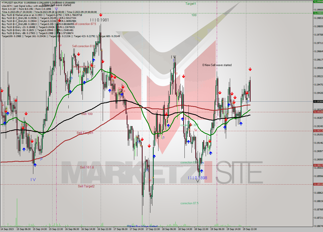Click the 0.19097 price axis value
Screen dimensions: 323x232
coord(318,151)
